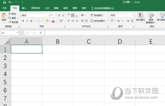Viewport: 165px width, 106px height.
Task: Click the Borders icon
Action: (39, 21)
